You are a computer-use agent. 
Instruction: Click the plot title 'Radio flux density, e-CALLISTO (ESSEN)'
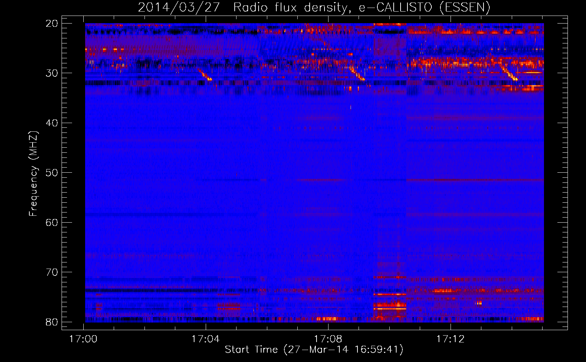pyautogui.click(x=361, y=8)
